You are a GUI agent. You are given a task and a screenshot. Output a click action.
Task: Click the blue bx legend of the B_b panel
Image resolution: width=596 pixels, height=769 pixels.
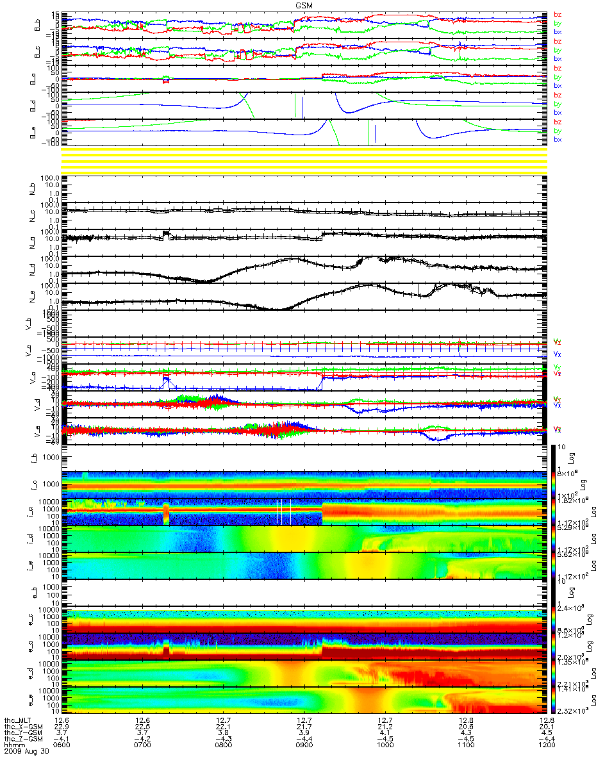pyautogui.click(x=558, y=32)
